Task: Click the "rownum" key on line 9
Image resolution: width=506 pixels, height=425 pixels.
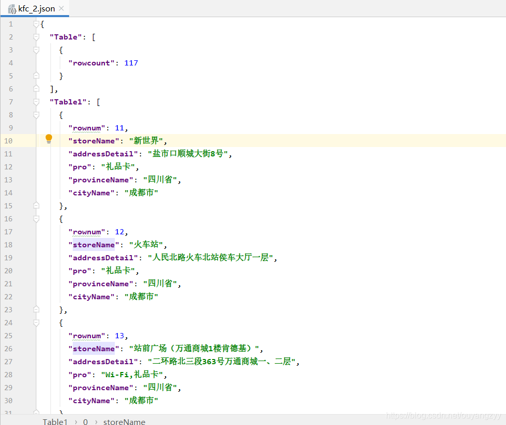Action: (86, 128)
